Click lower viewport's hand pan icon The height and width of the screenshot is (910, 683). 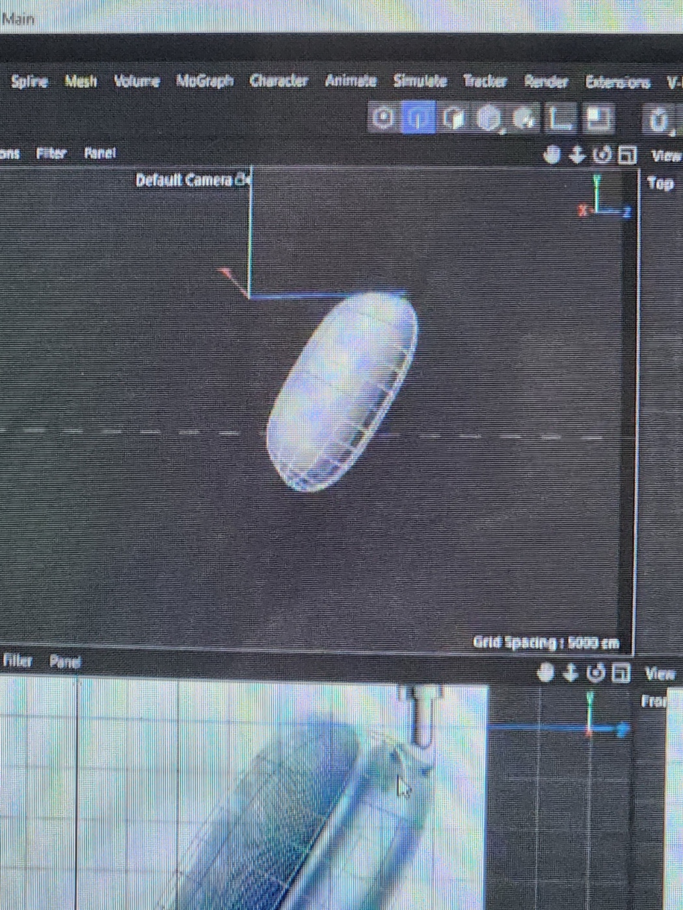tap(546, 672)
